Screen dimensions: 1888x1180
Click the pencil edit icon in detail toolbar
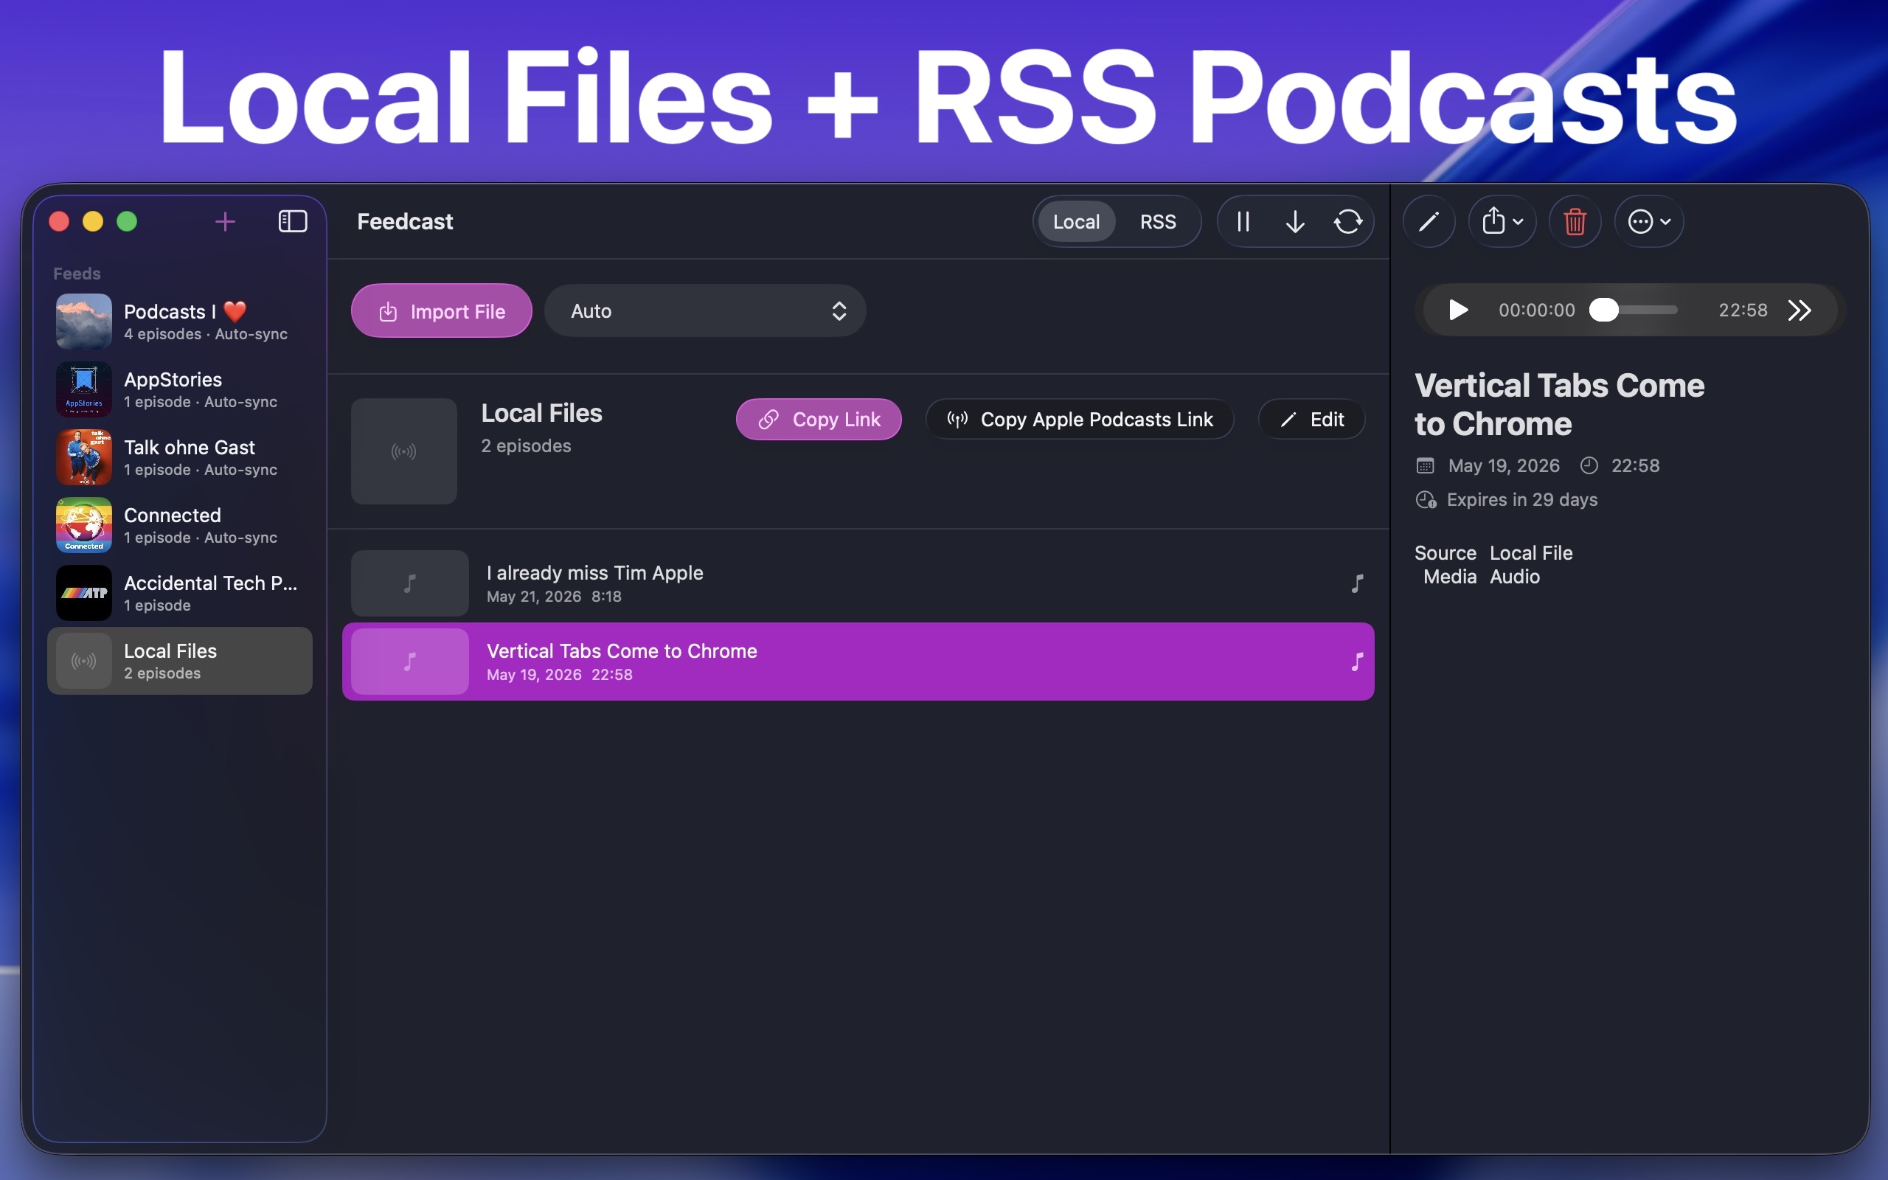pos(1429,222)
